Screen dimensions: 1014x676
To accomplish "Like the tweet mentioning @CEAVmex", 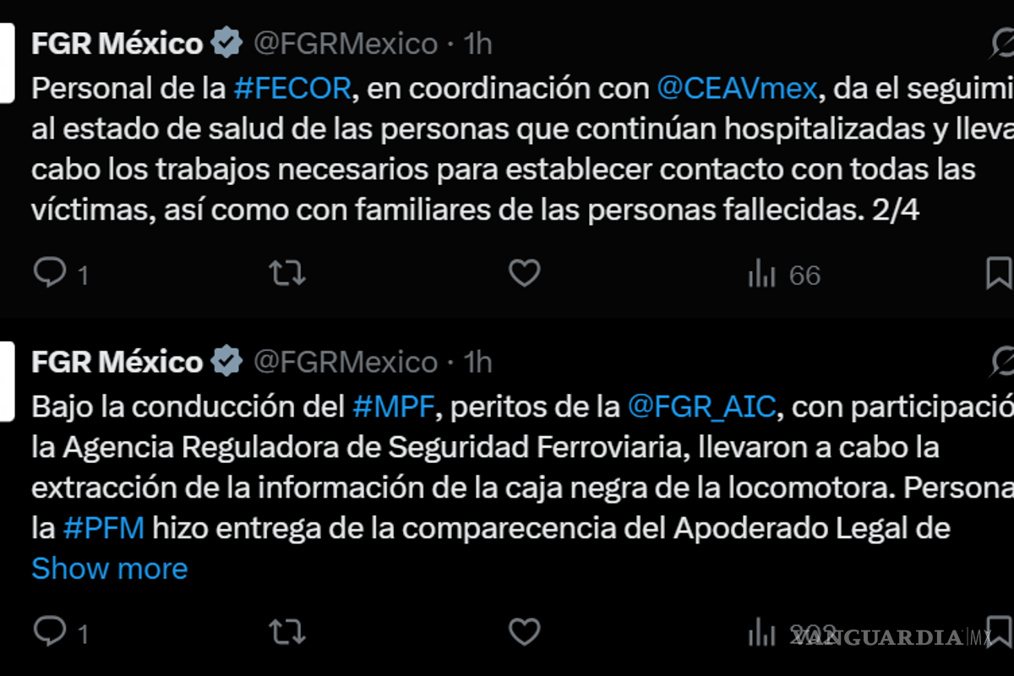I will point(525,273).
